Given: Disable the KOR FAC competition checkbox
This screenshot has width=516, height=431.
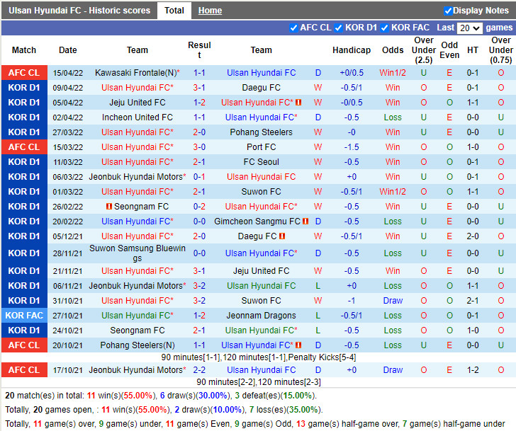Looking at the screenshot, I should pyautogui.click(x=385, y=28).
